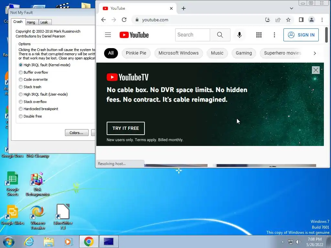Click the Chrome address bar URL
The height and width of the screenshot is (248, 331).
155,20
